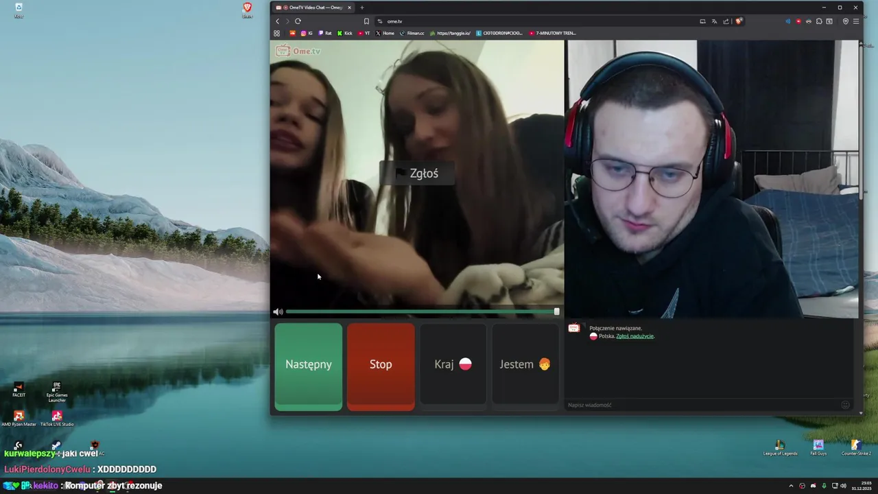The height and width of the screenshot is (494, 878).
Task: Click the tab audio speaker icon in toolbar
Action: point(788,21)
